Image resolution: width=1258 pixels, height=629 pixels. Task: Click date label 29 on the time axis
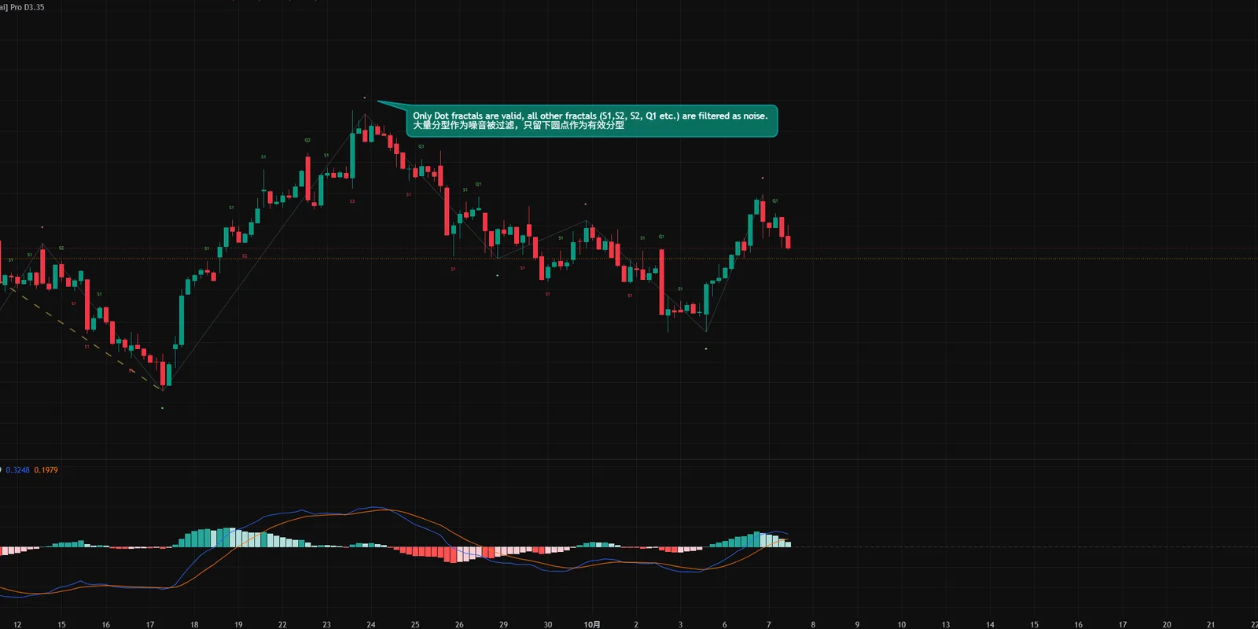503,624
